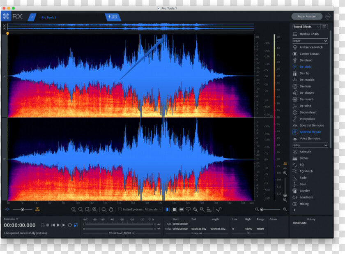Open the Mixing module
The image size is (345, 254).
click(x=301, y=204)
